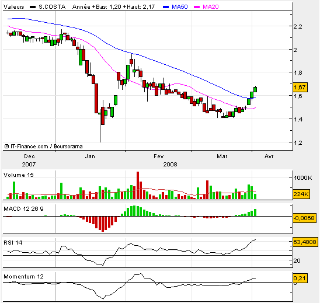Viewport: 320px width, 303px height.
Task: Click the 2,2 price axis label
Action: click(298, 26)
